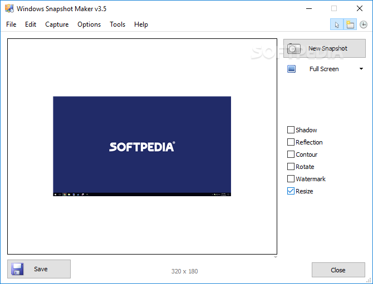The image size is (373, 284).
Task: Open the File menu
Action: coord(11,24)
